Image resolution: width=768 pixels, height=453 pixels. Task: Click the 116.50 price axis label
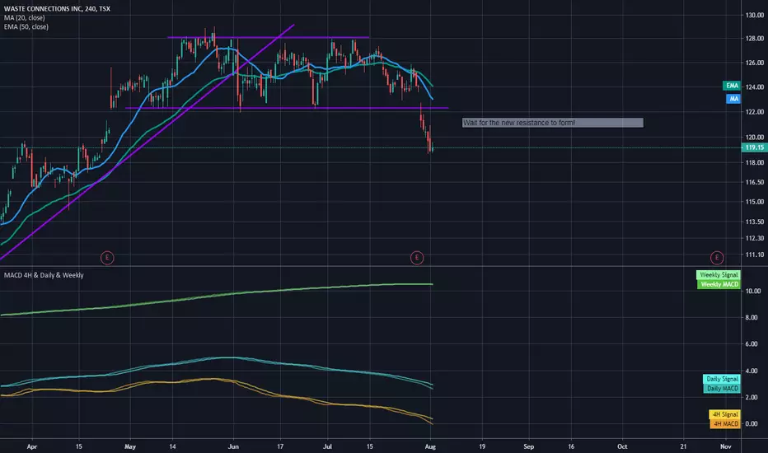(754, 182)
